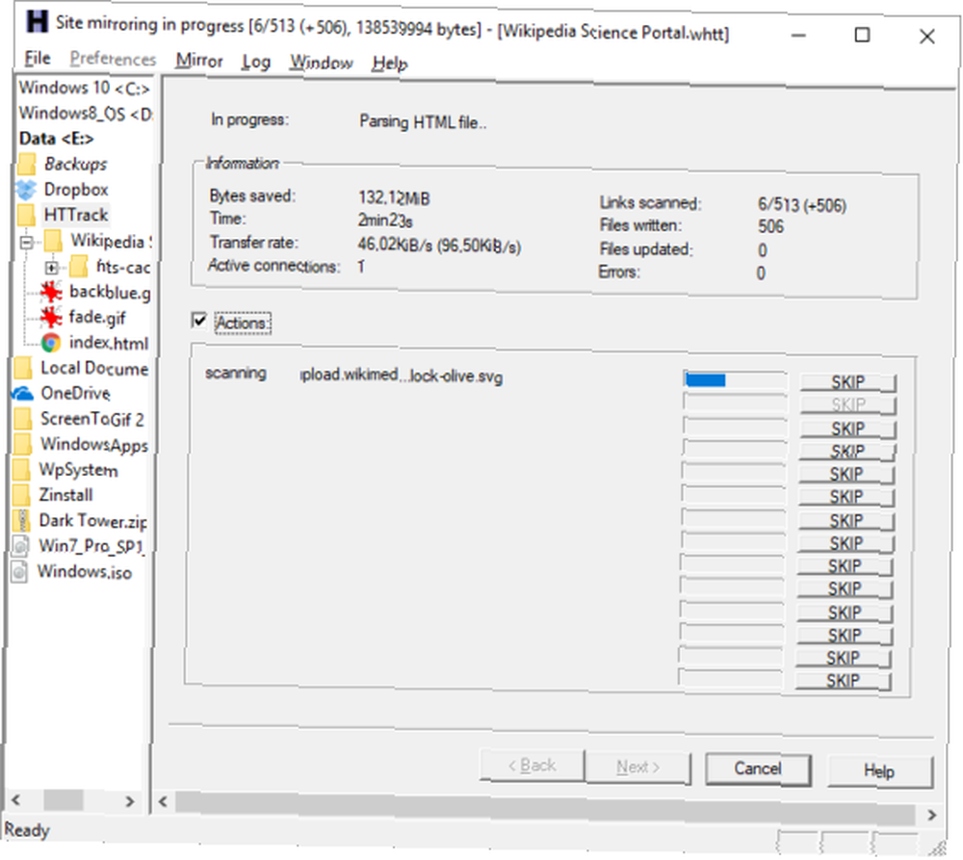Open the File menu

[37, 59]
